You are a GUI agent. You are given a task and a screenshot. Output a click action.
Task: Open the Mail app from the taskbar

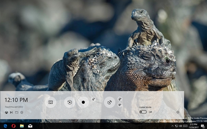30,126
